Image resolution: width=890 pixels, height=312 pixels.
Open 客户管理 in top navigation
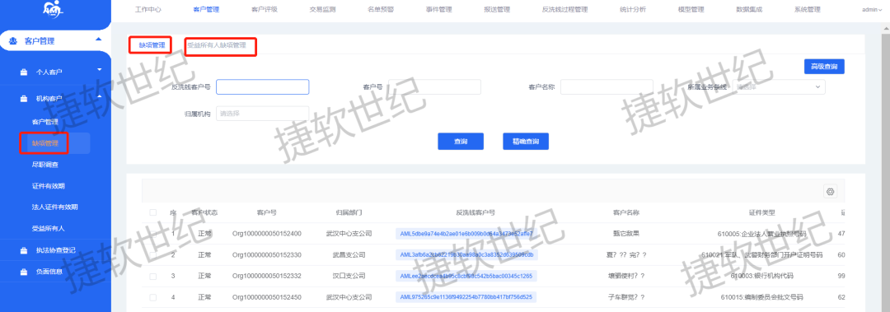click(x=206, y=10)
